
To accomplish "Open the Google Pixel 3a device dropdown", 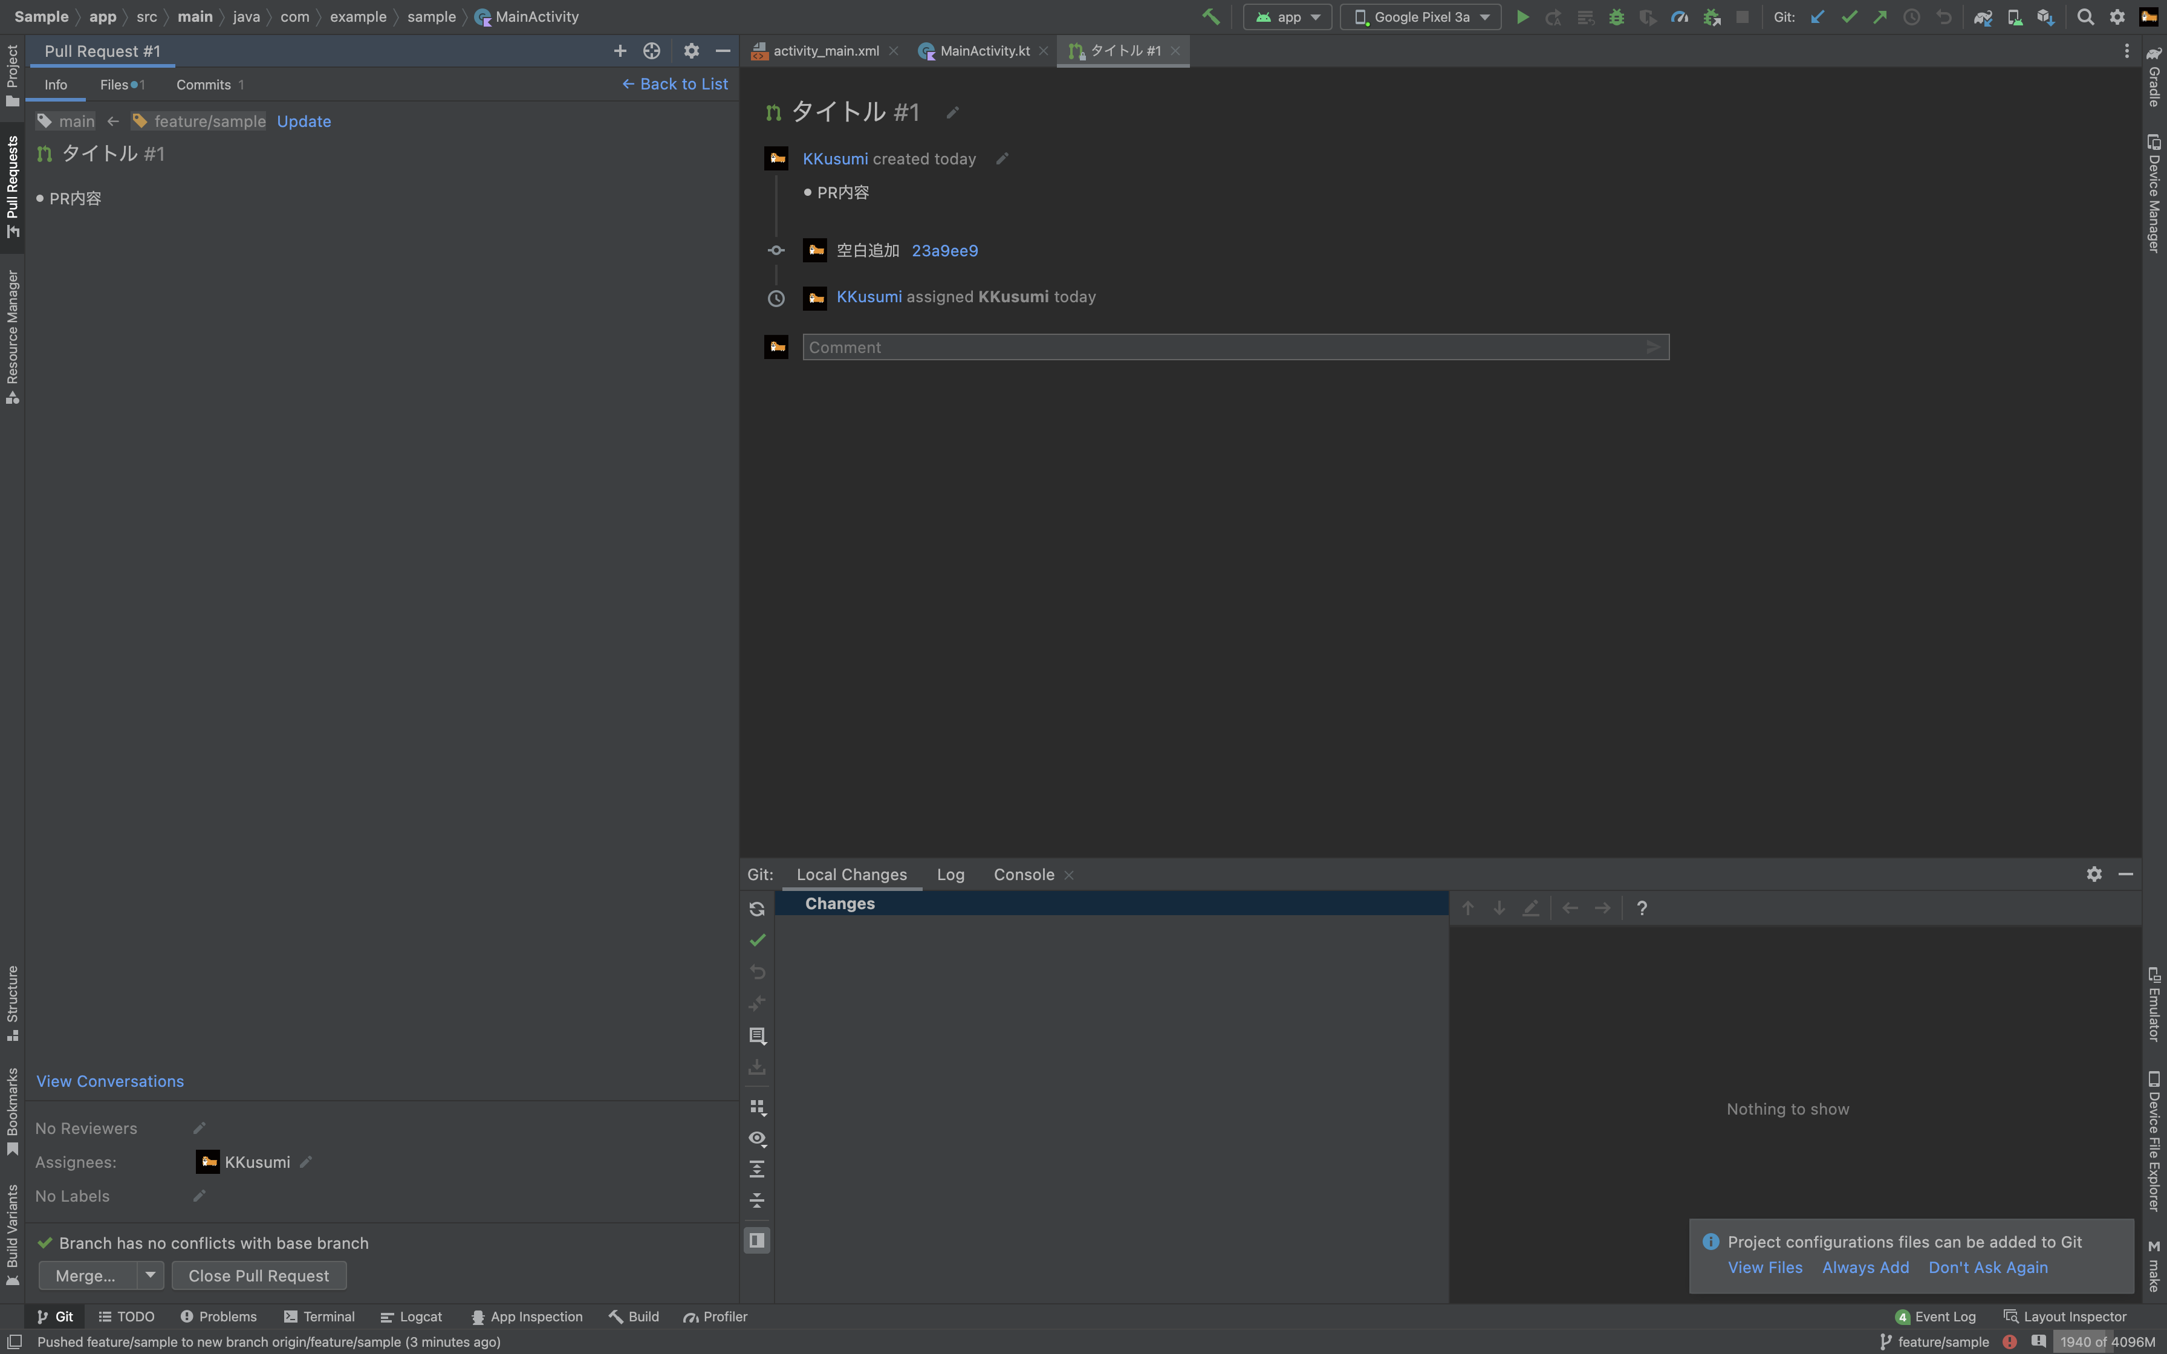I will 1420,17.
